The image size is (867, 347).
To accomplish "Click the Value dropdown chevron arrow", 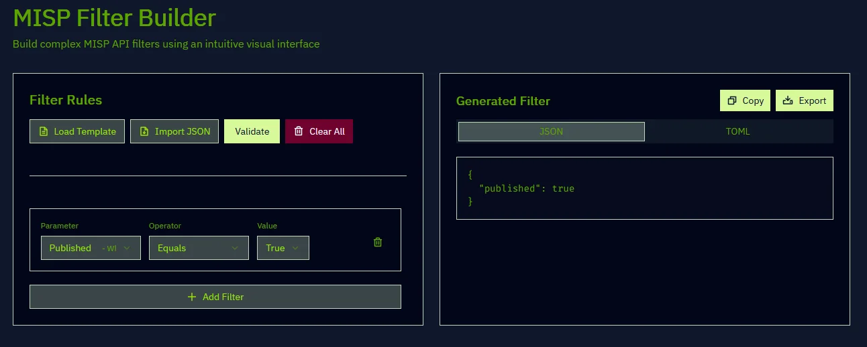I will (296, 248).
